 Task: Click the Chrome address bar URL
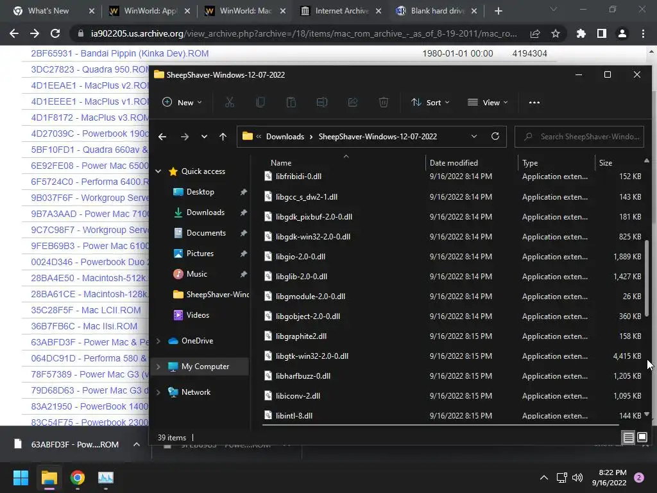click(303, 33)
